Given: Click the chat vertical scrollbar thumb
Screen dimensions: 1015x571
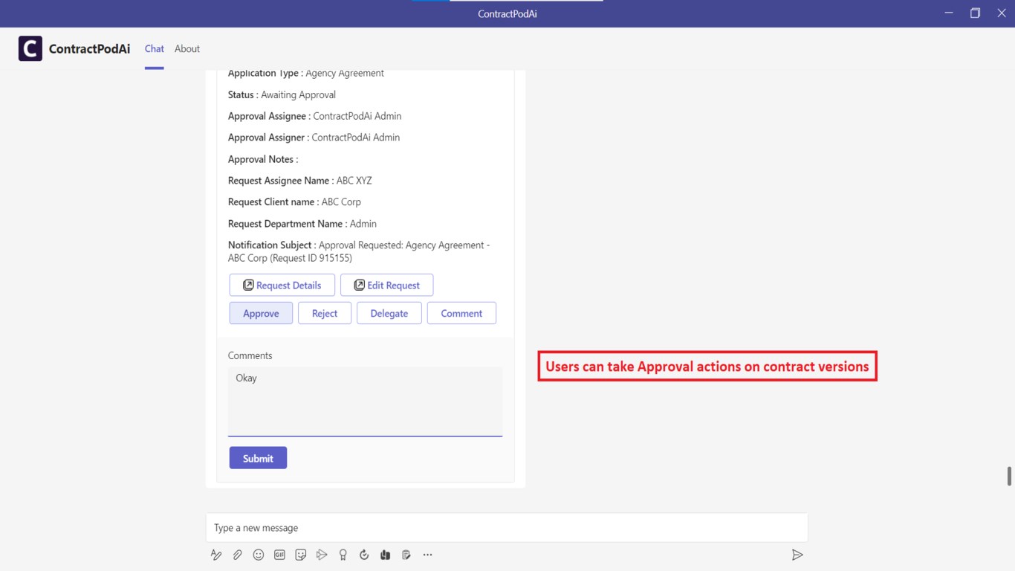Looking at the screenshot, I should coord(1009,476).
